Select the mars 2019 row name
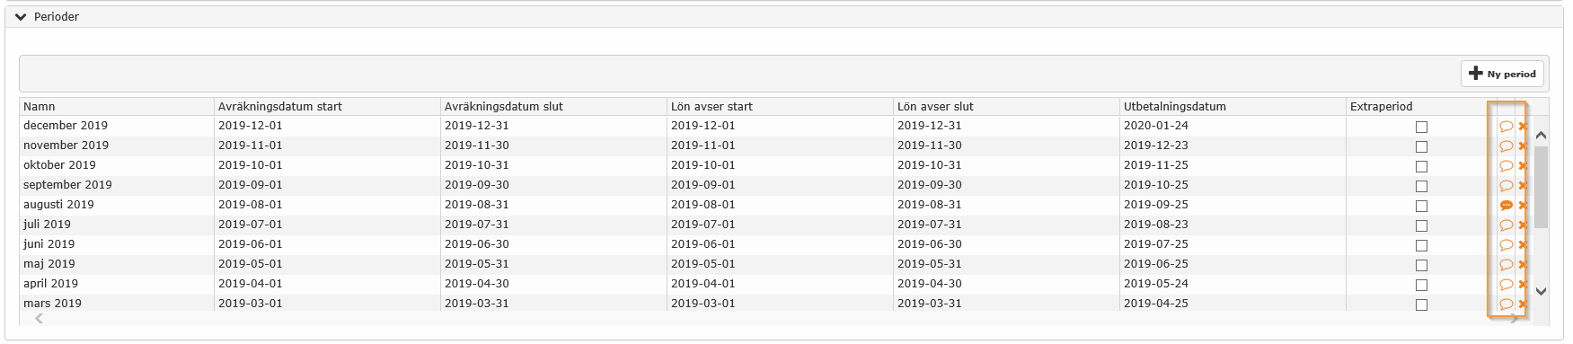This screenshot has width=1573, height=344. click(x=52, y=304)
